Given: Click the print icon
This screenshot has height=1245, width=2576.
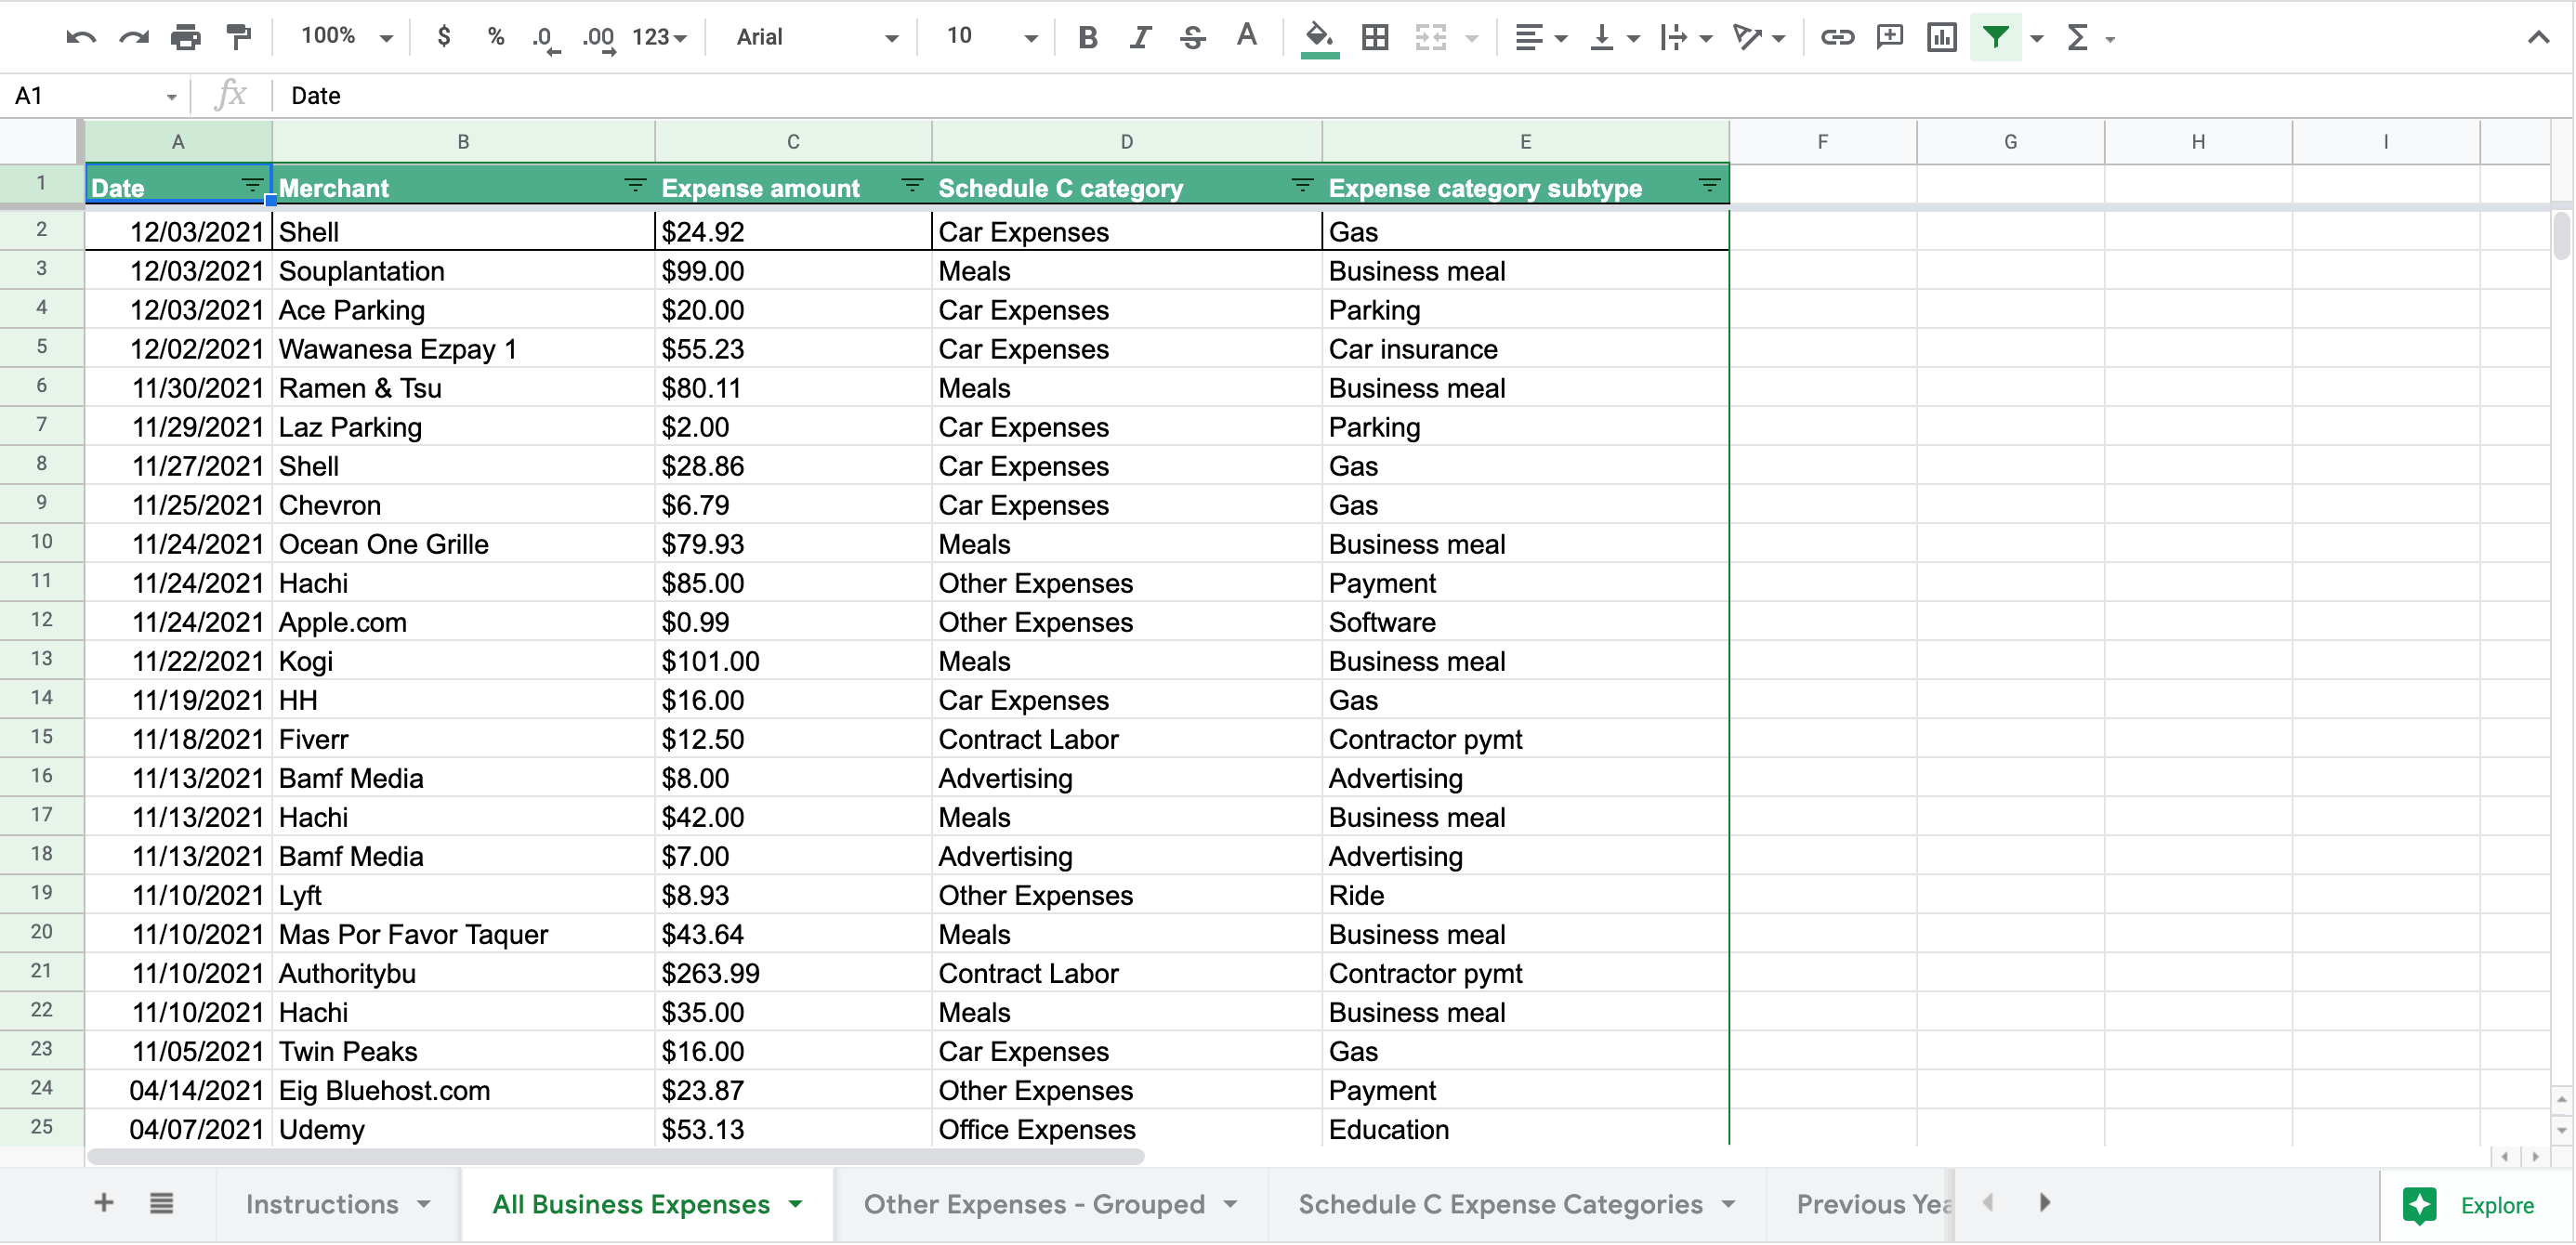Looking at the screenshot, I should [185, 38].
